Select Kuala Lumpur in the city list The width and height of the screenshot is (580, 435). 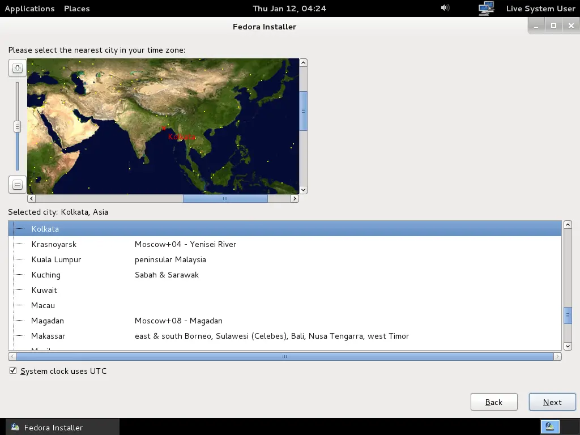(285, 259)
